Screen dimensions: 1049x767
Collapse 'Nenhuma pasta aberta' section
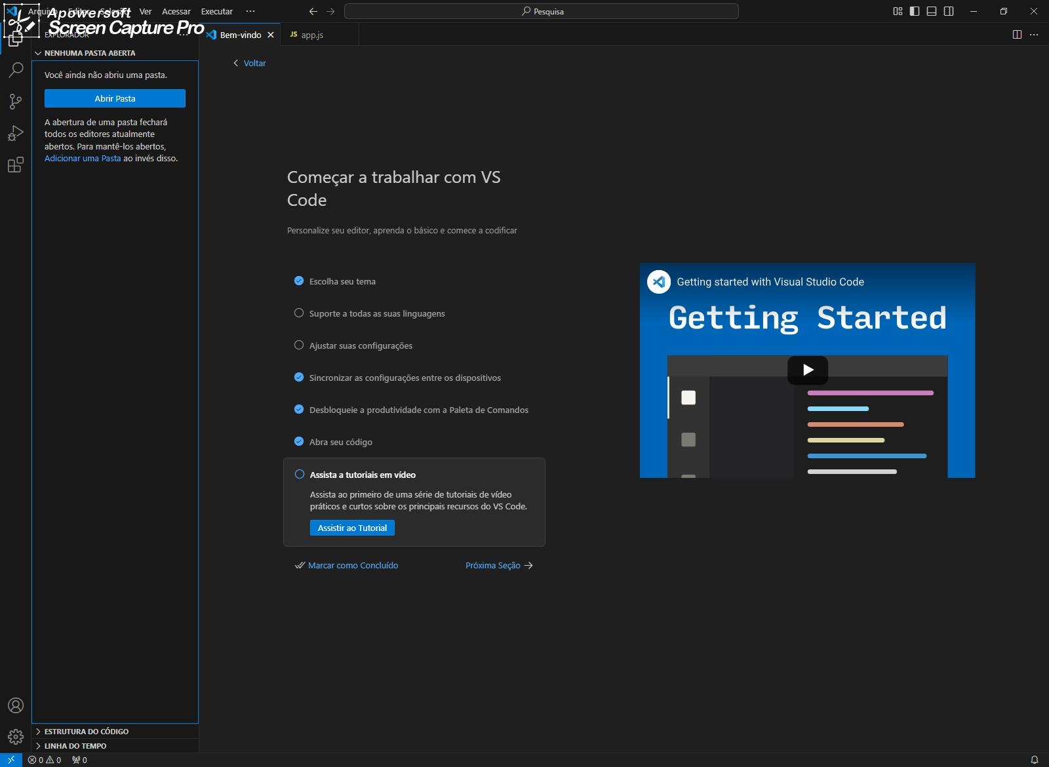115,53
